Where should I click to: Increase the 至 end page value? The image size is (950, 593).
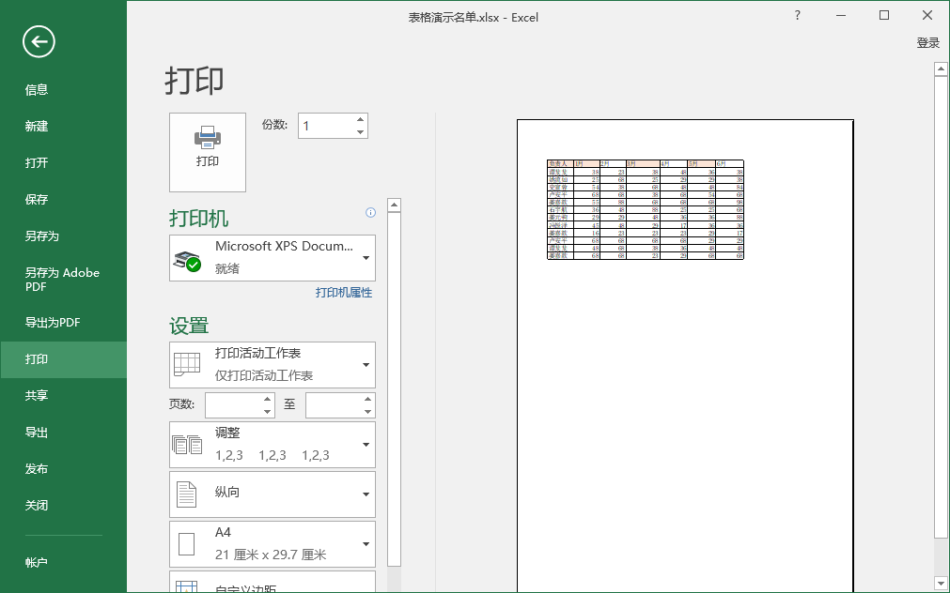pos(367,400)
